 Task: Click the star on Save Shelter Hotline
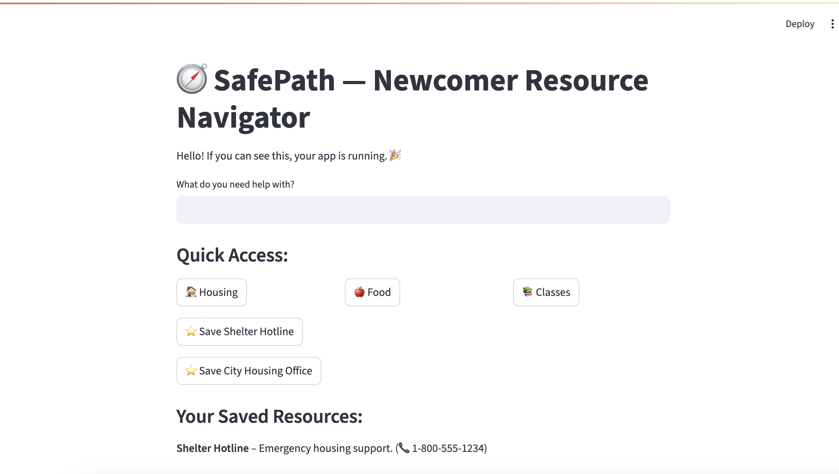(191, 331)
